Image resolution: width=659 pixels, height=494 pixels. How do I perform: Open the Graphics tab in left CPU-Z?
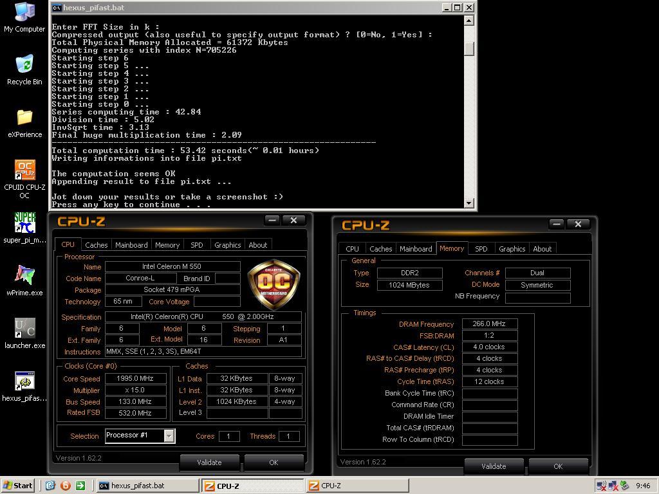click(x=227, y=245)
